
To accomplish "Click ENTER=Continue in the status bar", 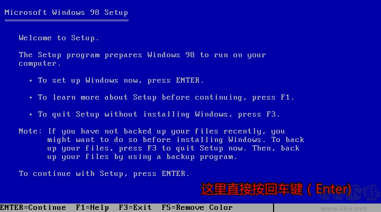I will (33, 207).
